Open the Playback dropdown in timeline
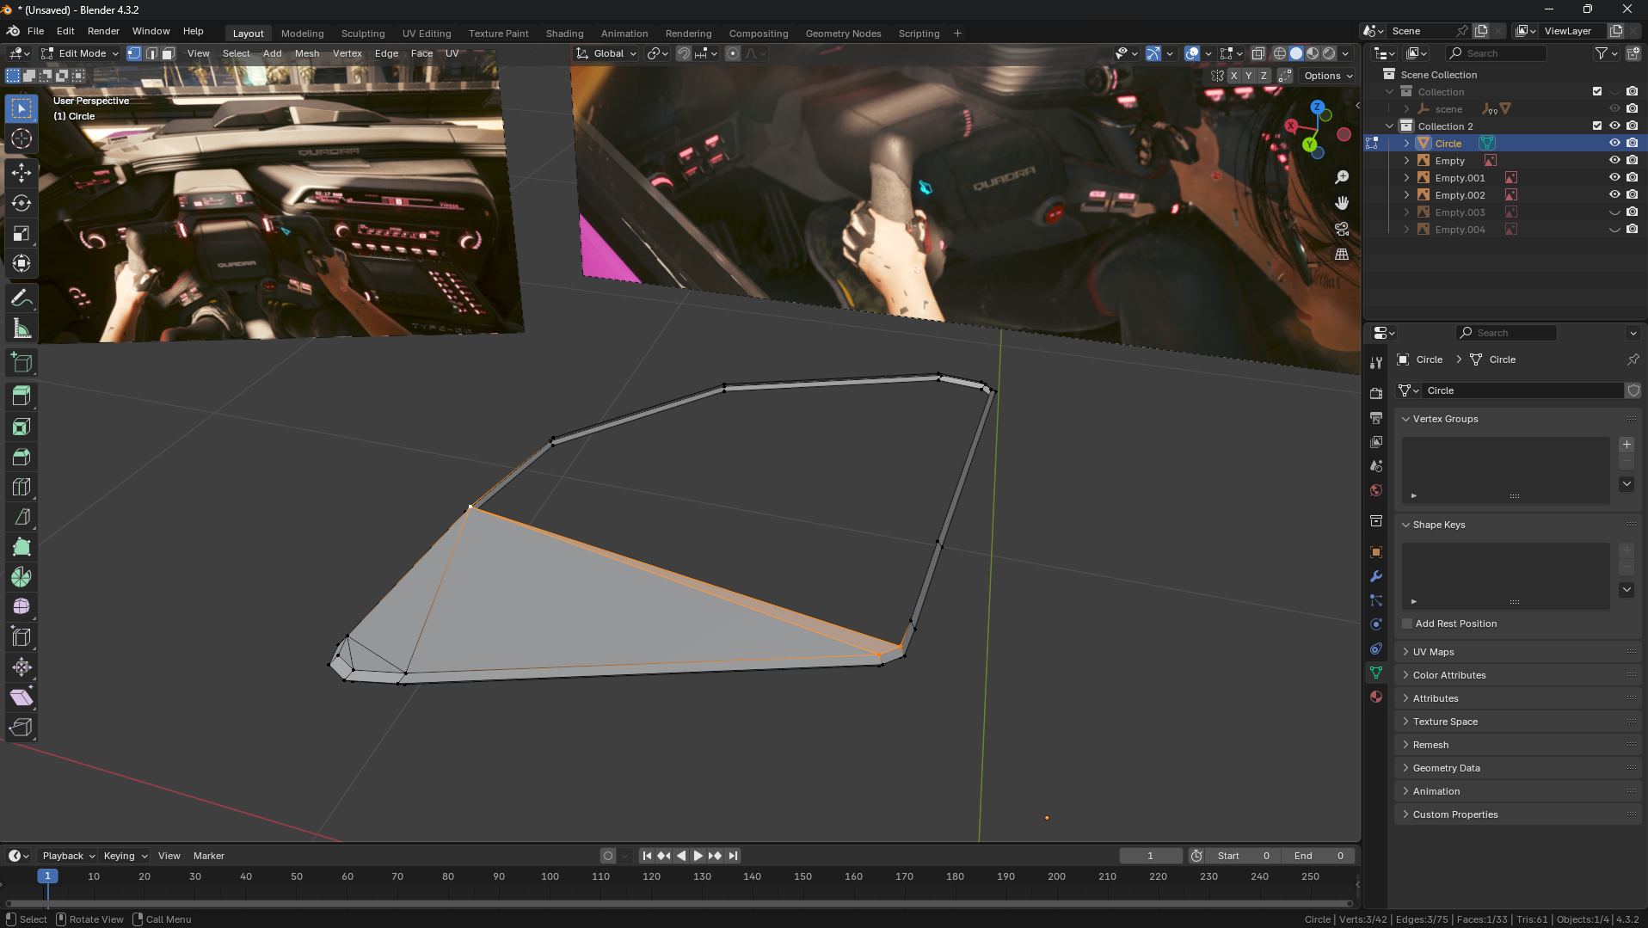The height and width of the screenshot is (928, 1648). (x=68, y=856)
